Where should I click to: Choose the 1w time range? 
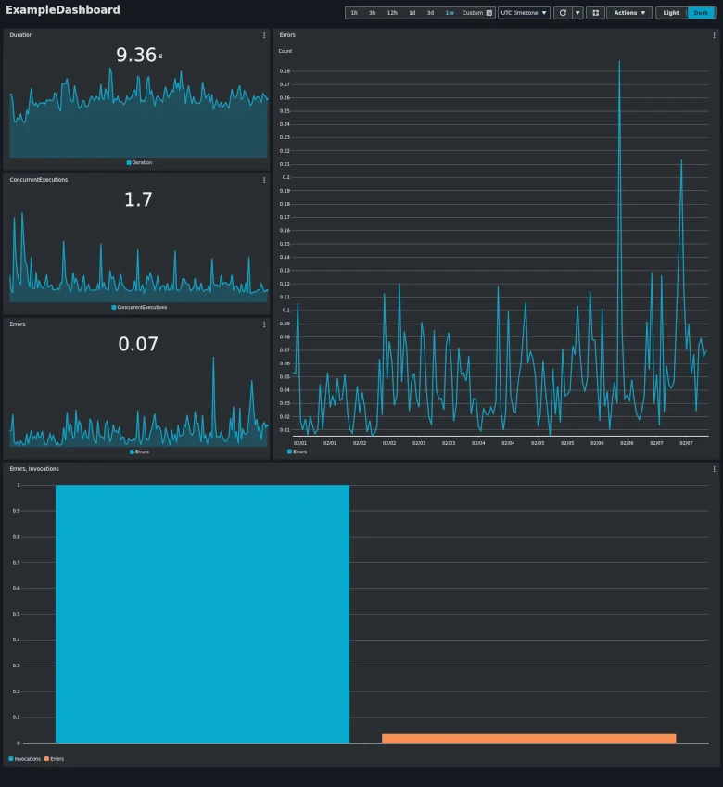pos(450,13)
